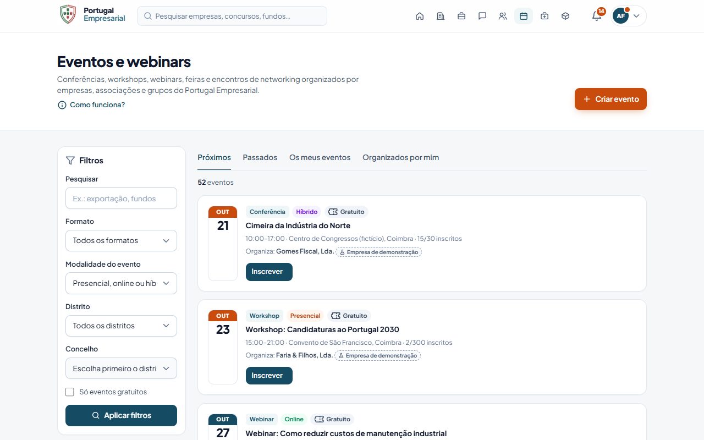Viewport: 704px width, 440px height.
Task: Click ticket icon on Workshop Gratuito tag
Action: point(335,316)
